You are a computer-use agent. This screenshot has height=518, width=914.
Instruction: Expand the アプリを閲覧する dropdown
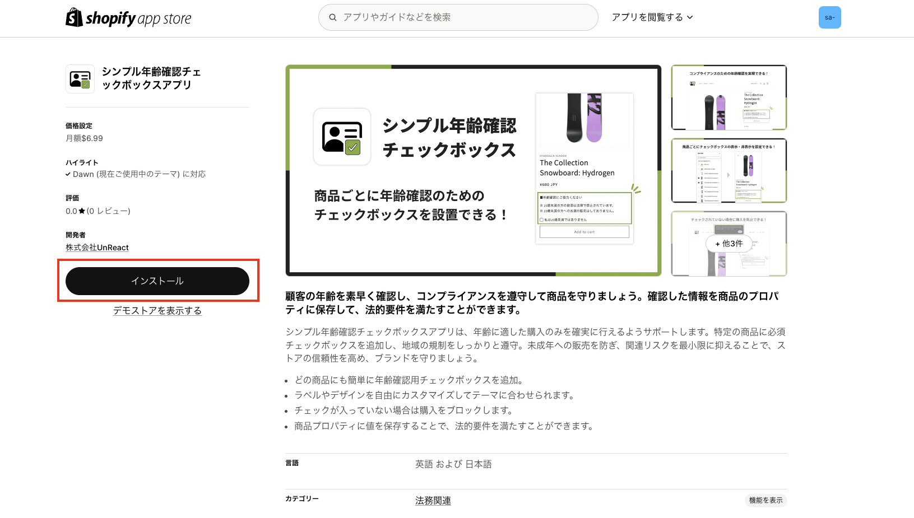pos(652,17)
